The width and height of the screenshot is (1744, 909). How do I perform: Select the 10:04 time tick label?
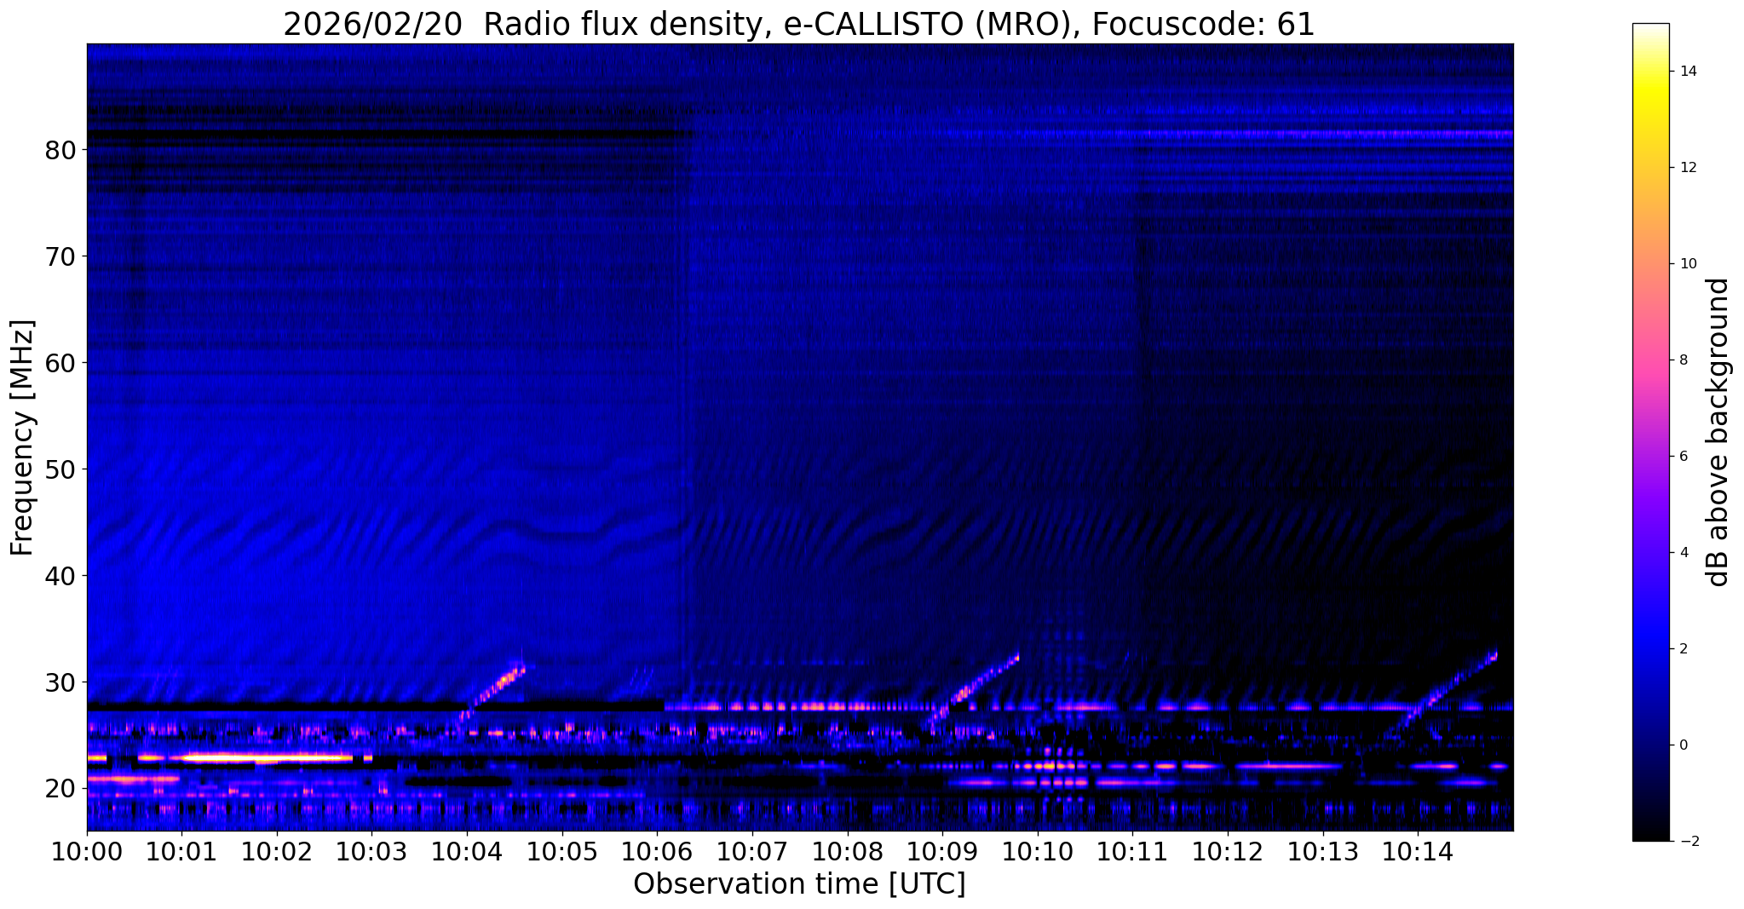pyautogui.click(x=467, y=852)
